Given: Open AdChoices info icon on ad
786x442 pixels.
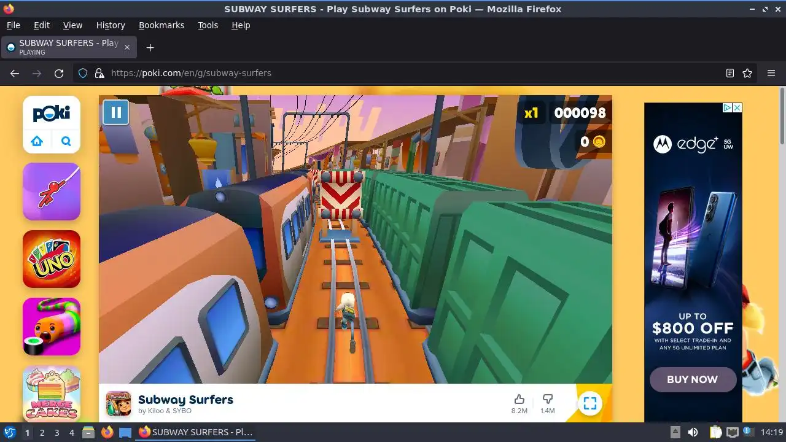Looking at the screenshot, I should 727,107.
